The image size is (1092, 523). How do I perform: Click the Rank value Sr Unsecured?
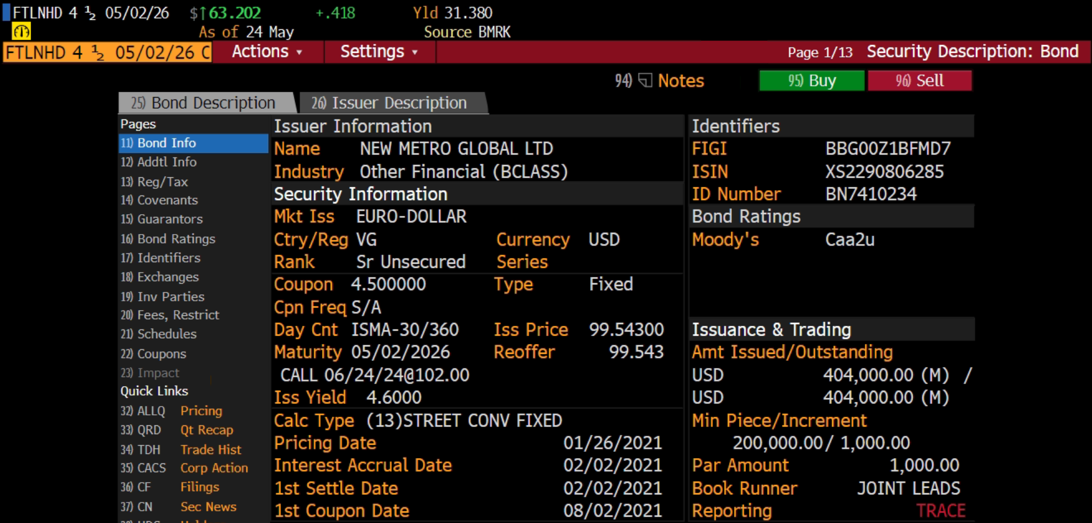(411, 262)
